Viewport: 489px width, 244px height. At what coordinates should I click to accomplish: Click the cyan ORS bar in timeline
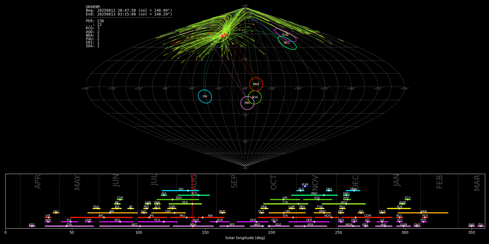[x=329, y=191]
